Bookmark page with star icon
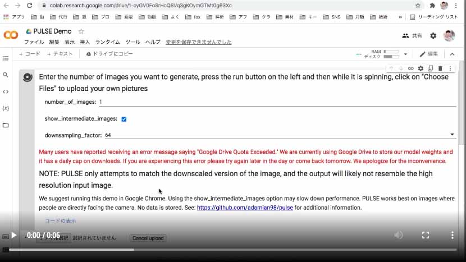The image size is (466, 262). coord(418,6)
